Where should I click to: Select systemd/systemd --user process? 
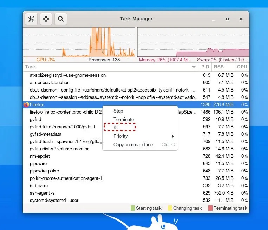click(x=136, y=200)
